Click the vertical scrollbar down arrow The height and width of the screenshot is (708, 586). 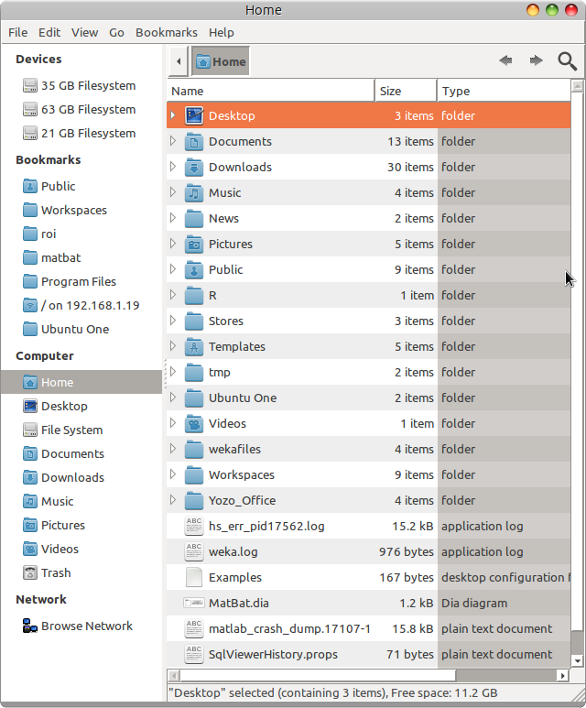pyautogui.click(x=577, y=660)
